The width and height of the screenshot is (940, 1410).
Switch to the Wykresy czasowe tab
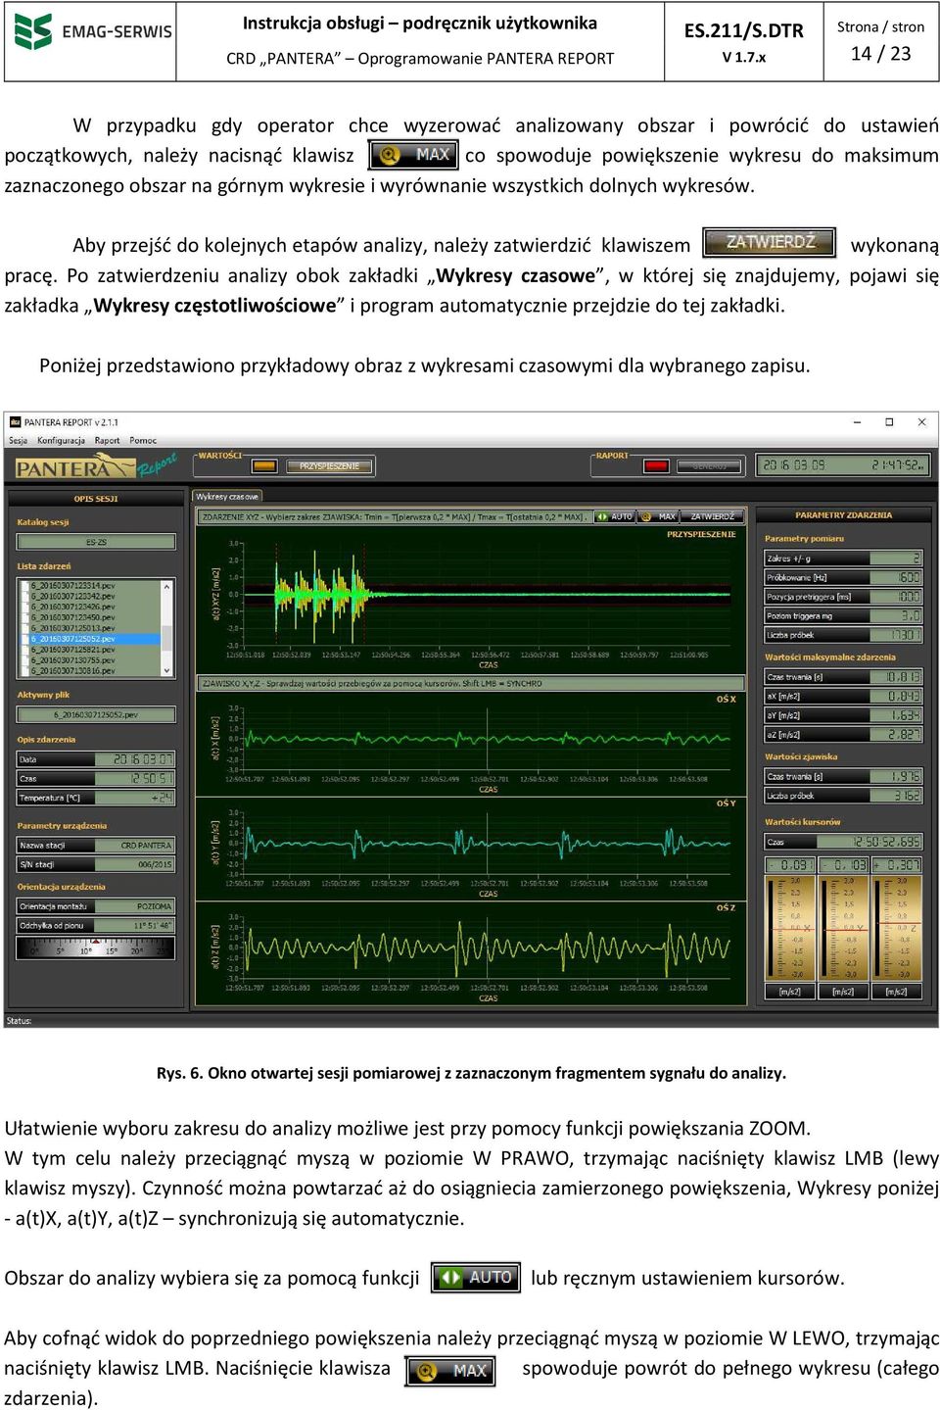(228, 497)
